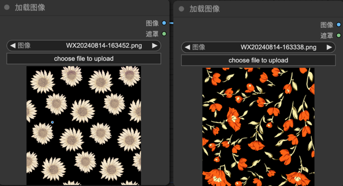This screenshot has width=343, height=186.
Task: Click small blue dot on sunflower image
Action: click(52, 122)
